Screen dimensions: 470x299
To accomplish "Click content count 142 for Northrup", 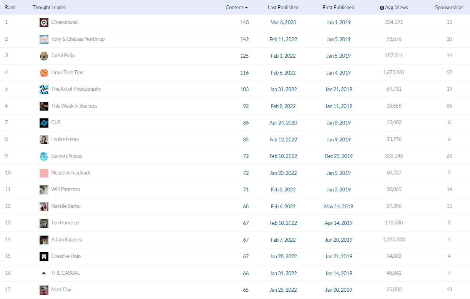I will point(244,39).
